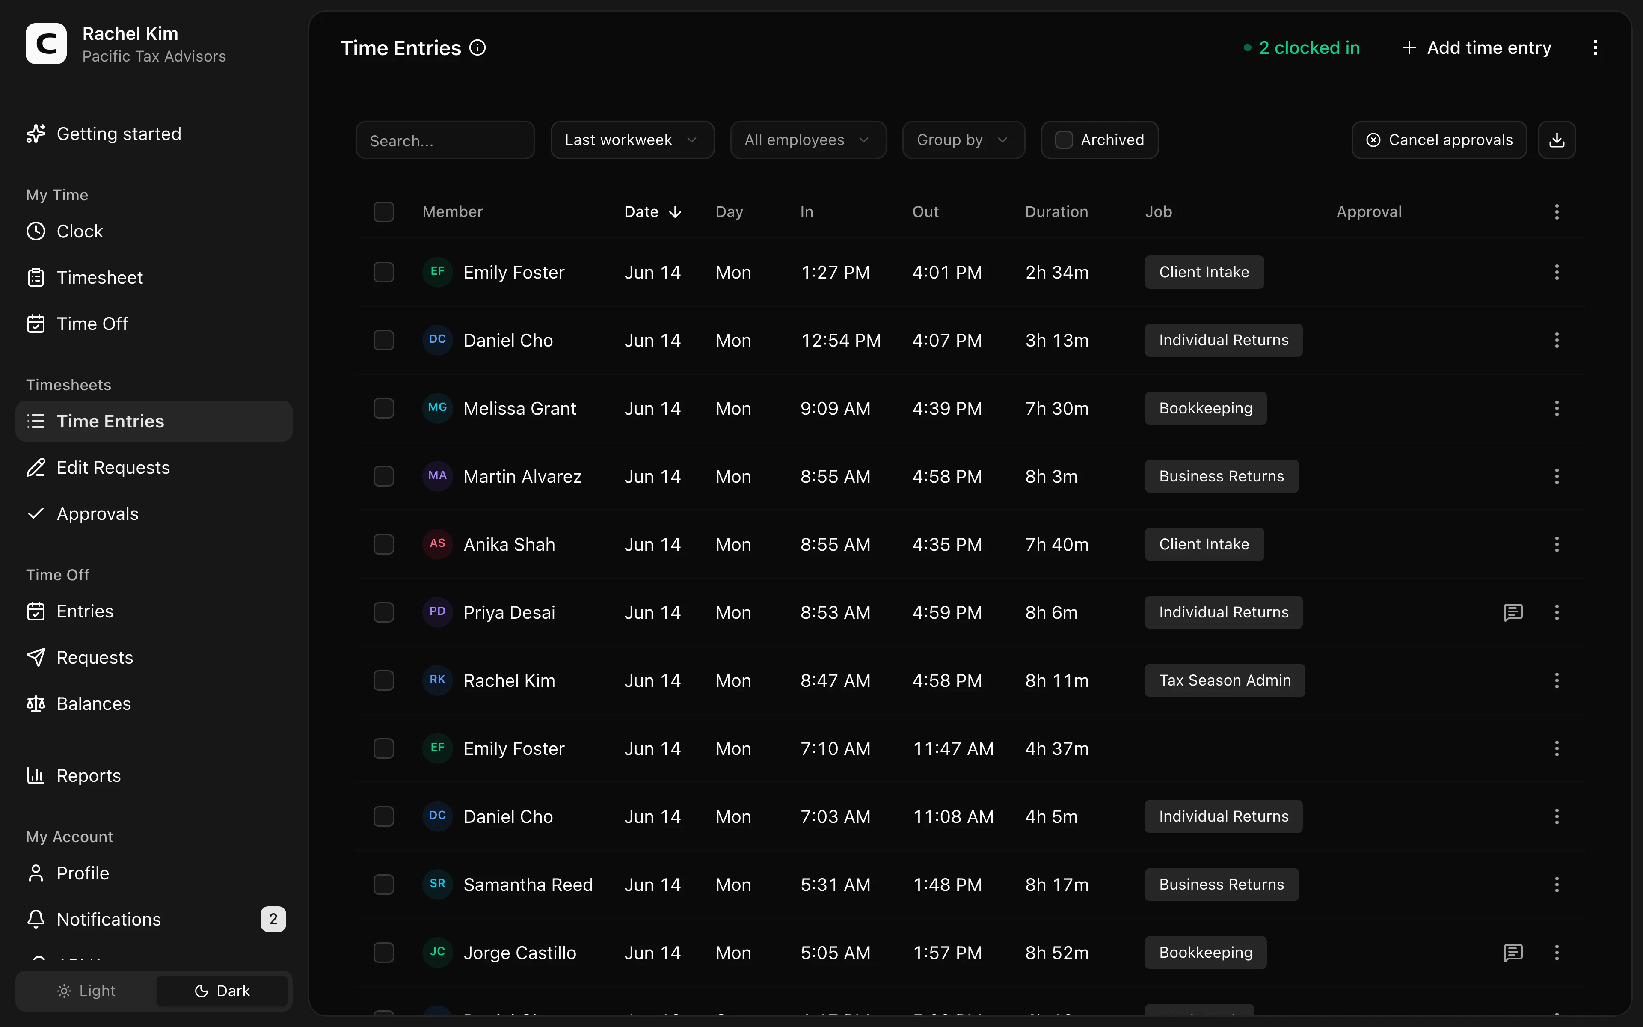The width and height of the screenshot is (1643, 1027).
Task: Click the 2 clocked in status link
Action: (1302, 47)
